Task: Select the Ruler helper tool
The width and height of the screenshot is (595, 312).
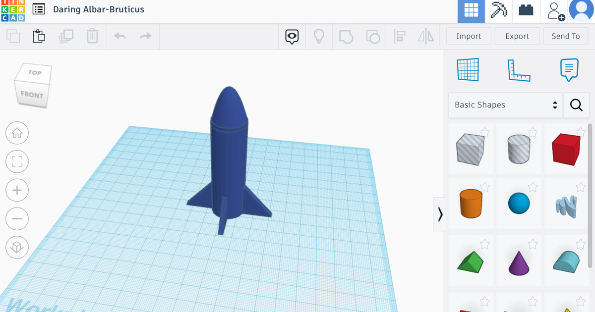Action: click(519, 69)
